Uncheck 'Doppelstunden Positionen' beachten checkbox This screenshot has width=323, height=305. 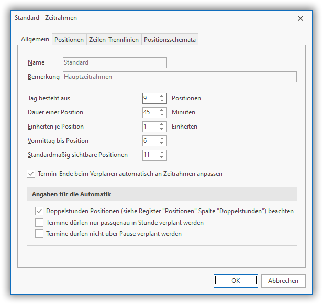click(39, 211)
